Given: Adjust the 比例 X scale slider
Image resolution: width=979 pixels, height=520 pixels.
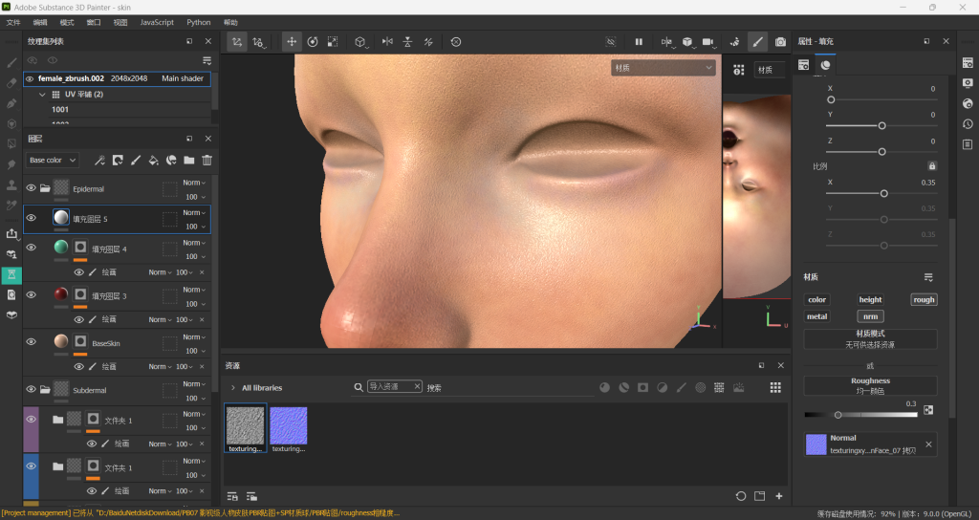Looking at the screenshot, I should (x=881, y=193).
